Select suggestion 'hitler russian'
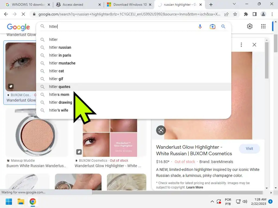Image resolution: width=278 pixels, height=208 pixels. click(x=134, y=47)
